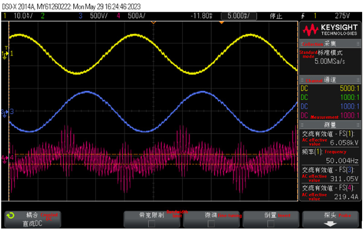
Task: Select the channel 4 ground marker
Action: coord(5,159)
